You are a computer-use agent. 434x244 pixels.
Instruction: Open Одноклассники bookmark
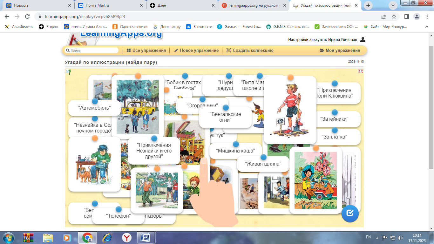(130, 27)
